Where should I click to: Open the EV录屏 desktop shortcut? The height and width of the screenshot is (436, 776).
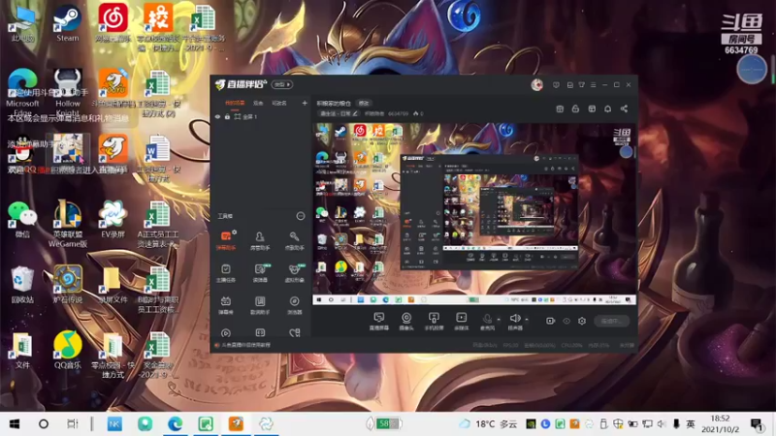[x=113, y=219]
